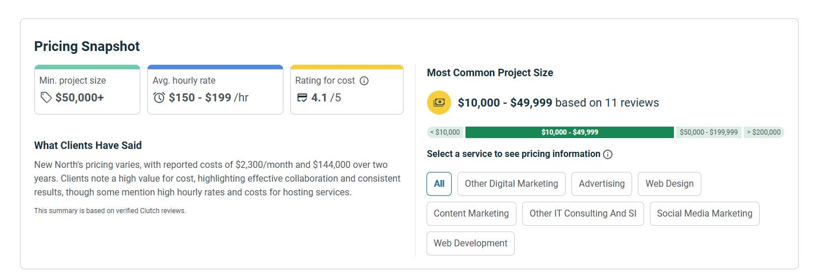Click the info icon next to Rating for cost
Viewport: 813px width, 275px height.
[x=364, y=81]
